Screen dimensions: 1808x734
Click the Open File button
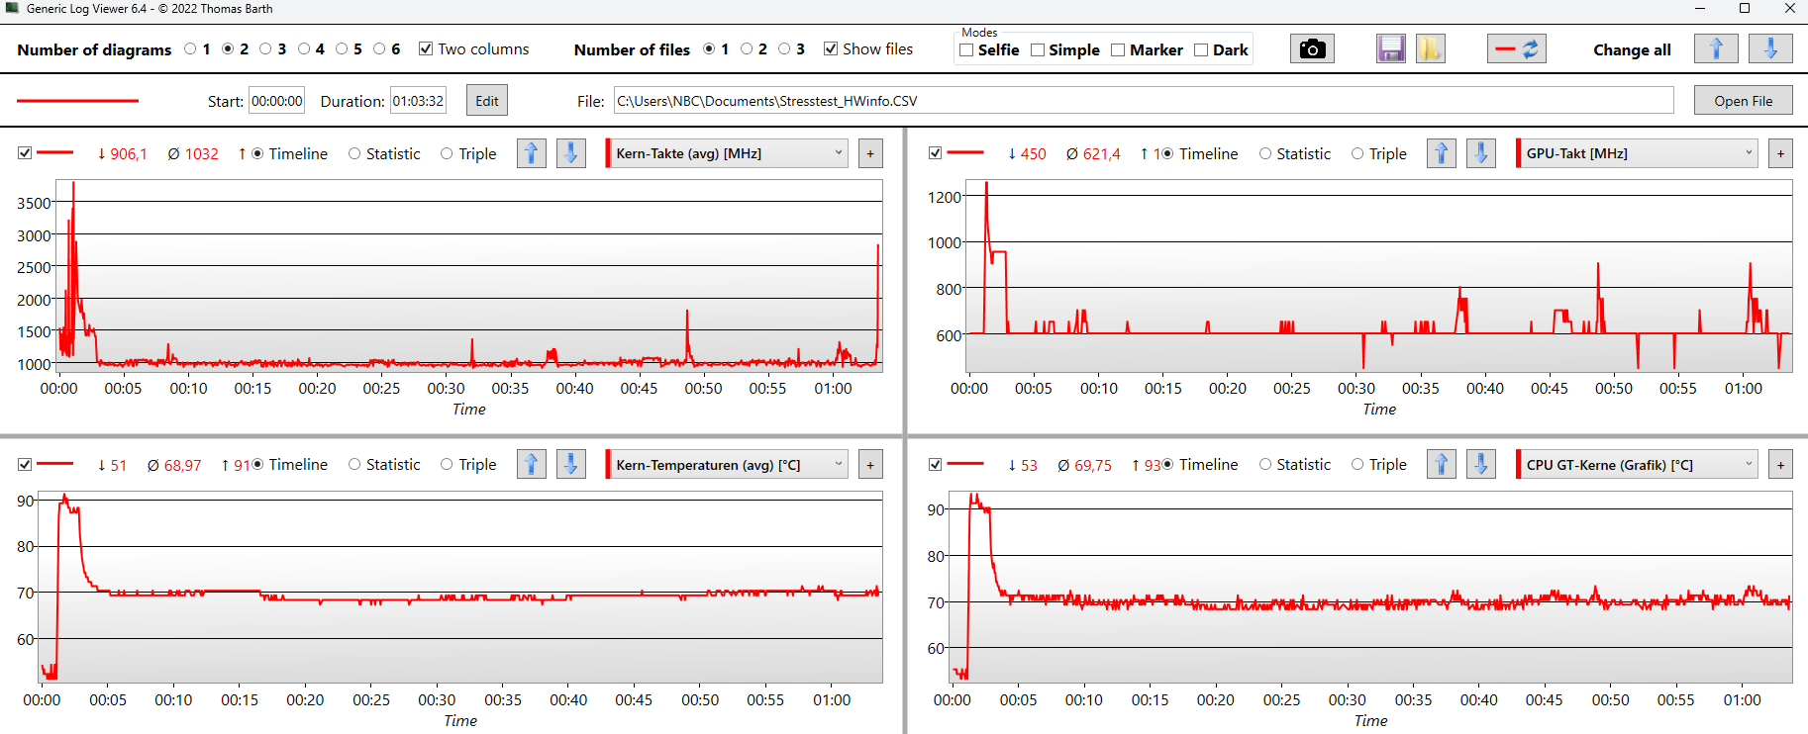click(x=1743, y=101)
